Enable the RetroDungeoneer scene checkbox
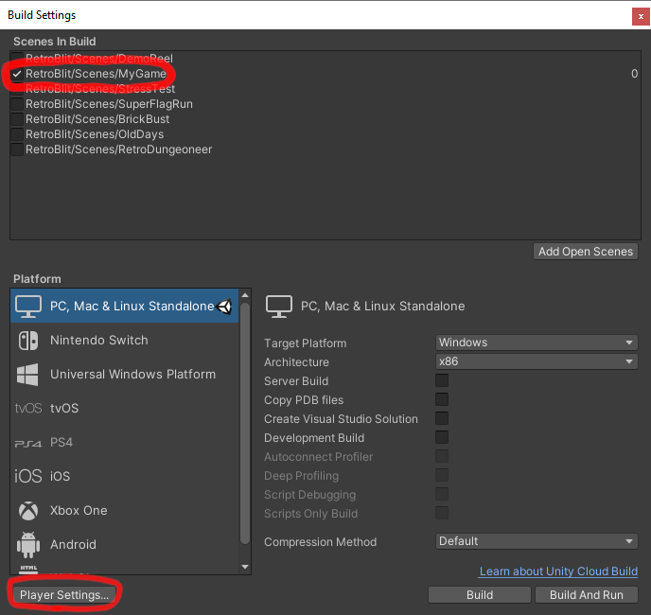The width and height of the screenshot is (651, 615). pyautogui.click(x=17, y=149)
